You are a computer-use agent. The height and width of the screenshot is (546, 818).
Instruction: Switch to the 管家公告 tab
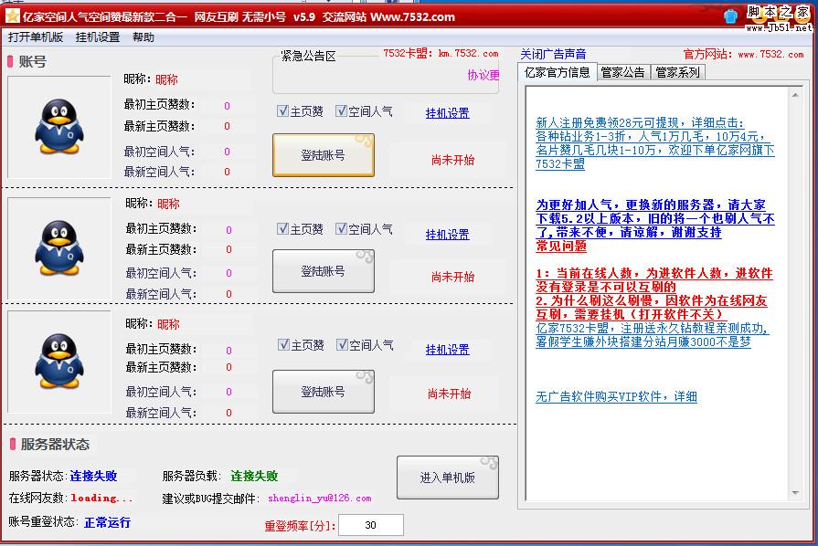coord(623,72)
